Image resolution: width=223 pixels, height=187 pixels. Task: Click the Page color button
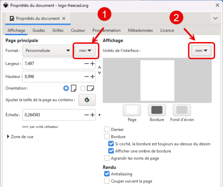(x=132, y=110)
